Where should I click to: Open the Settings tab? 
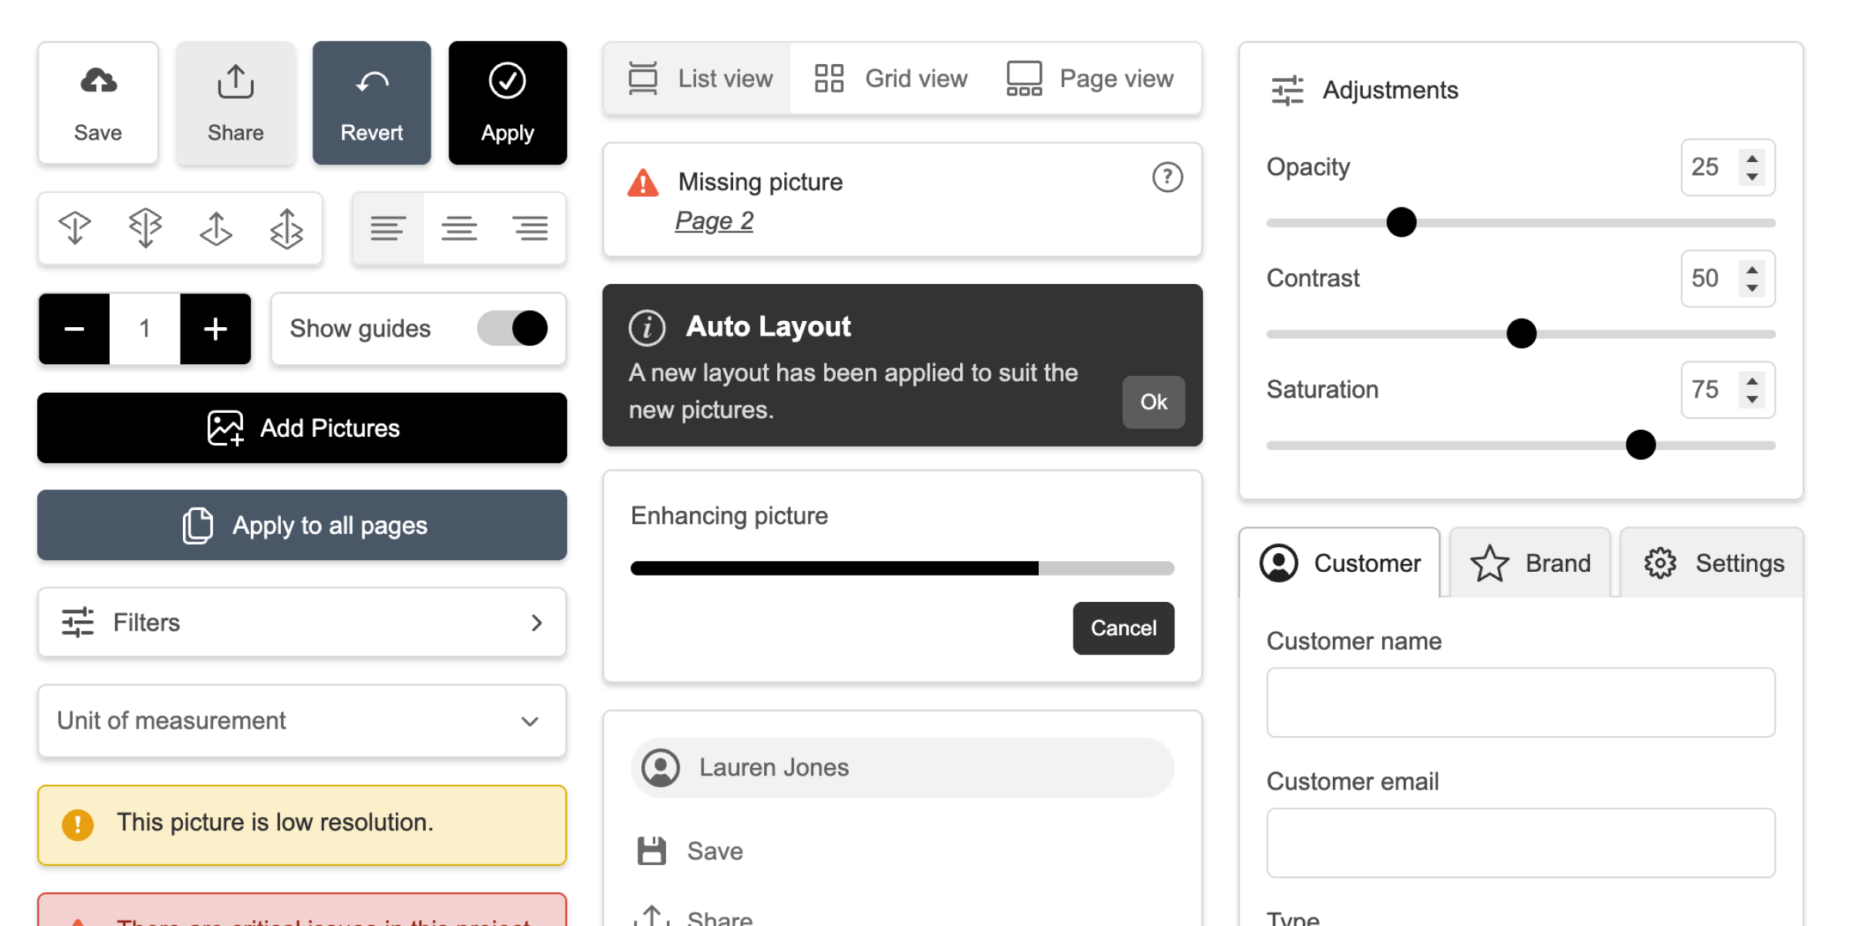tap(1713, 563)
